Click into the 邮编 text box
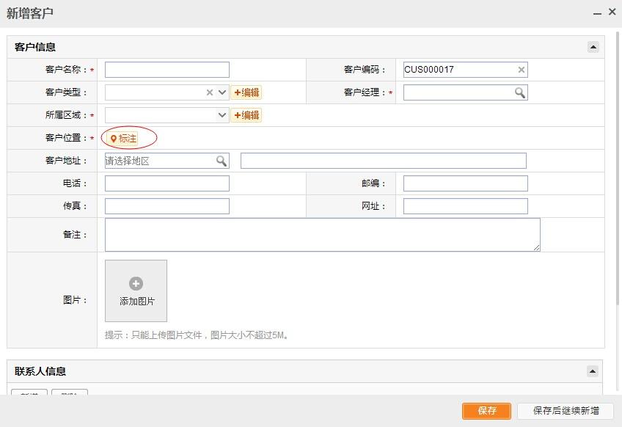 point(465,183)
